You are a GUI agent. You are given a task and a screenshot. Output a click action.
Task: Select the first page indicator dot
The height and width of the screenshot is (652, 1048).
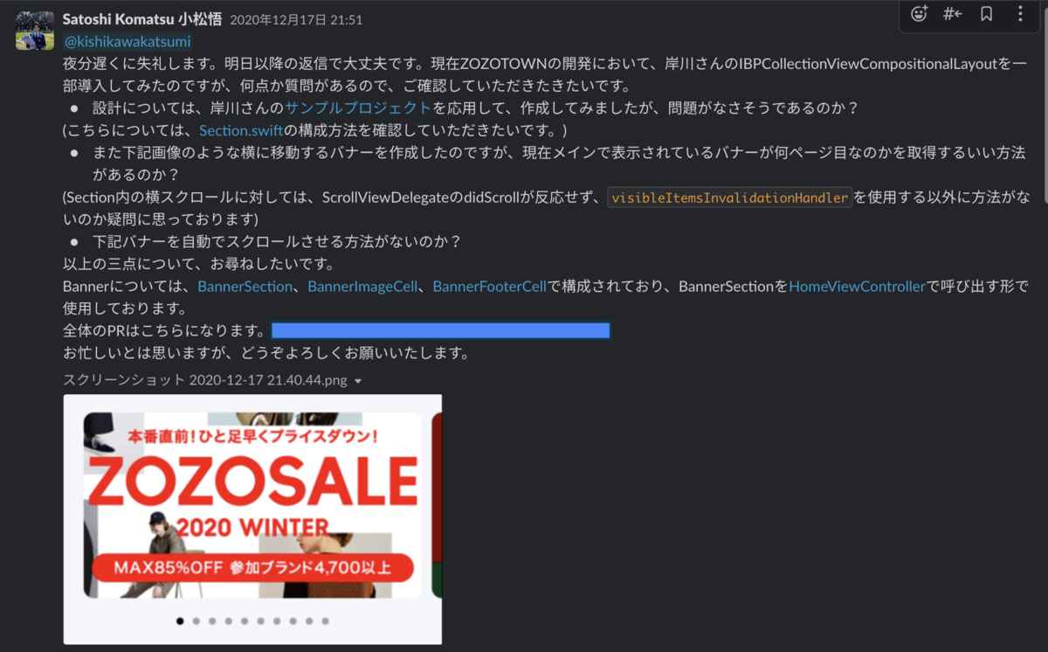(180, 621)
